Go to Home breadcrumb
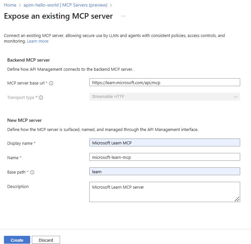 pos(10,5)
